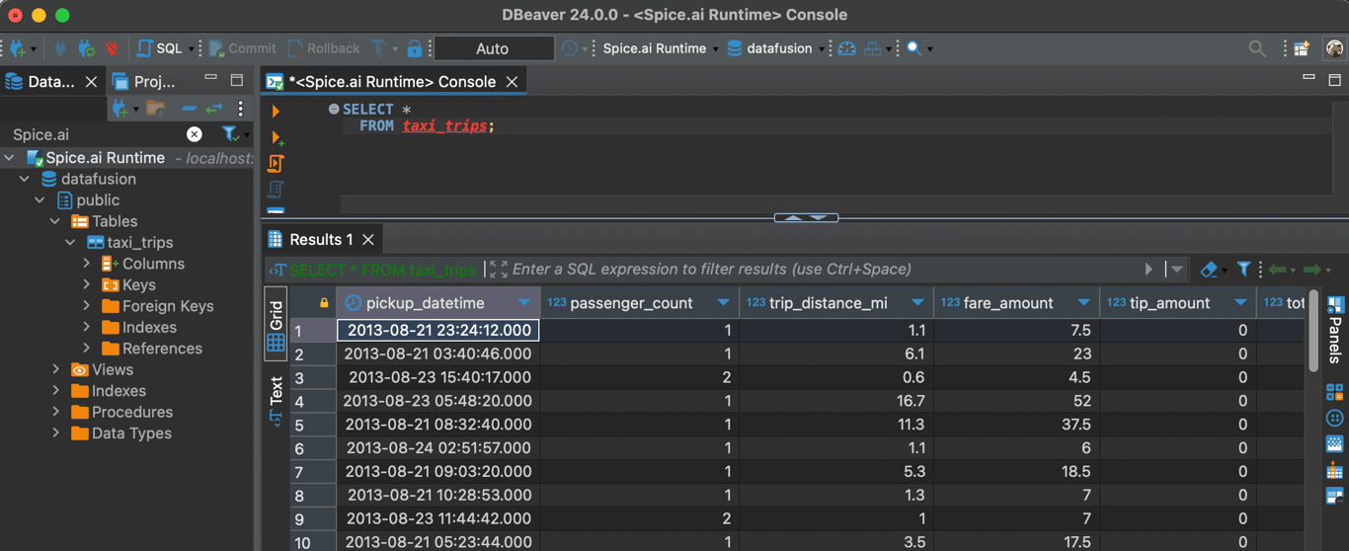The image size is (1349, 551).
Task: Click the taxi_trips table name in query
Action: [444, 126]
